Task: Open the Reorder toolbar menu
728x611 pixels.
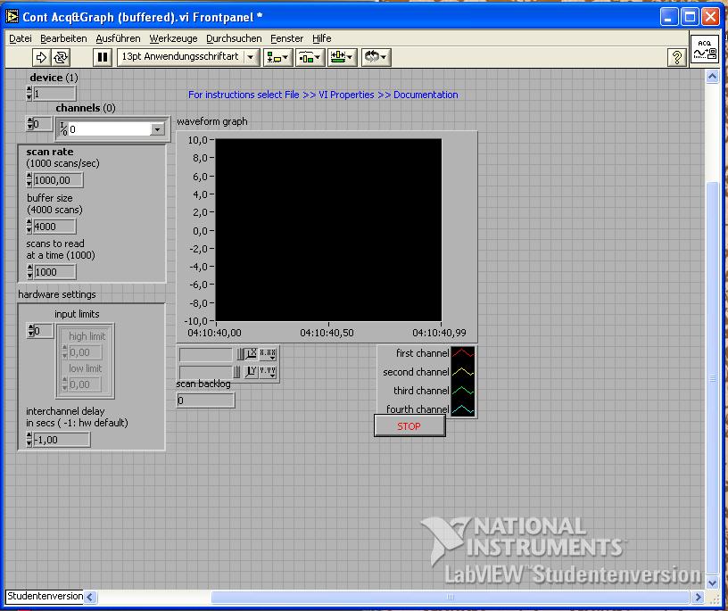Action: tap(376, 58)
